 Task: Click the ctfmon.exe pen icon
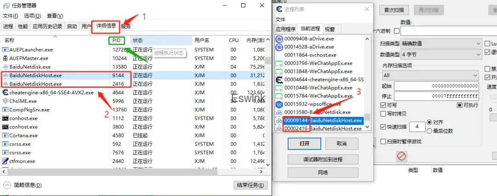click(5, 161)
